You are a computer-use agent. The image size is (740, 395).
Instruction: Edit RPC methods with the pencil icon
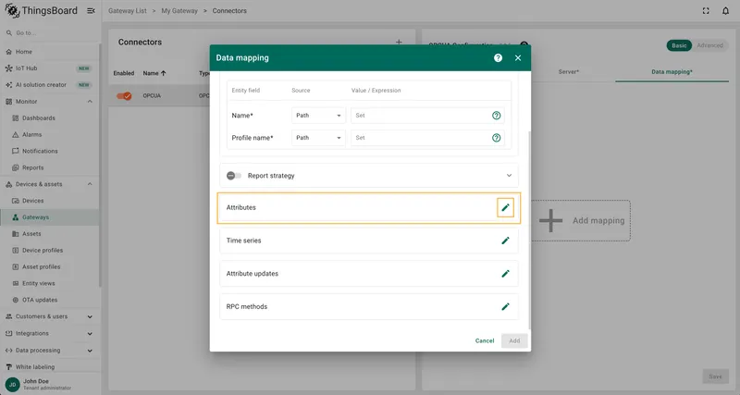pos(505,307)
